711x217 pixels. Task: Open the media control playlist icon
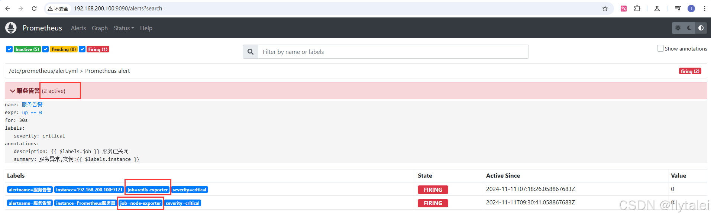[x=678, y=9]
